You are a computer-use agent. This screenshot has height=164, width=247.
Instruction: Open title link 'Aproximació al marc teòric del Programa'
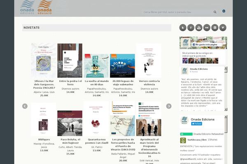pyautogui.click(x=149, y=148)
